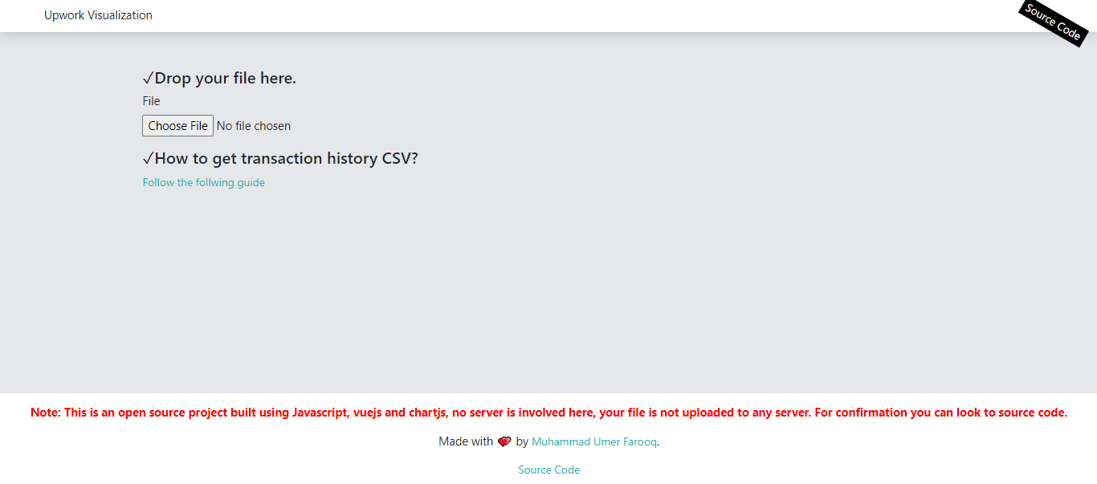Click the Choose File button

tap(177, 125)
